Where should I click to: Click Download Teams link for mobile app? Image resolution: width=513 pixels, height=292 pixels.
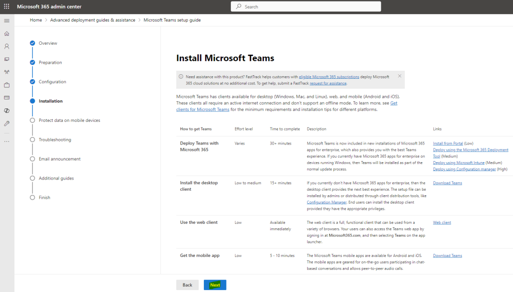[447, 255]
